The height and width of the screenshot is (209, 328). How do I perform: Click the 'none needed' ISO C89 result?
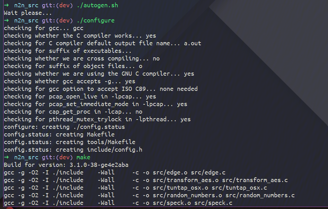click(x=179, y=89)
